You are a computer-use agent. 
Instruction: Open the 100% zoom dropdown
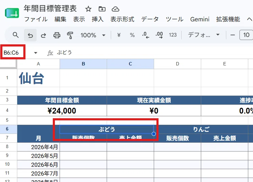coord(93,35)
